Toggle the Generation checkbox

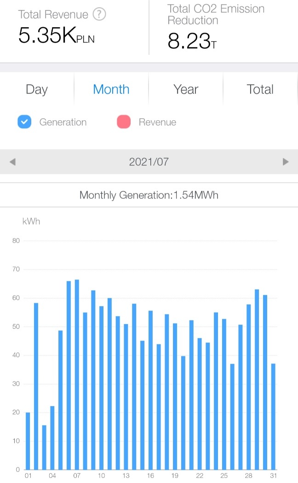click(24, 122)
